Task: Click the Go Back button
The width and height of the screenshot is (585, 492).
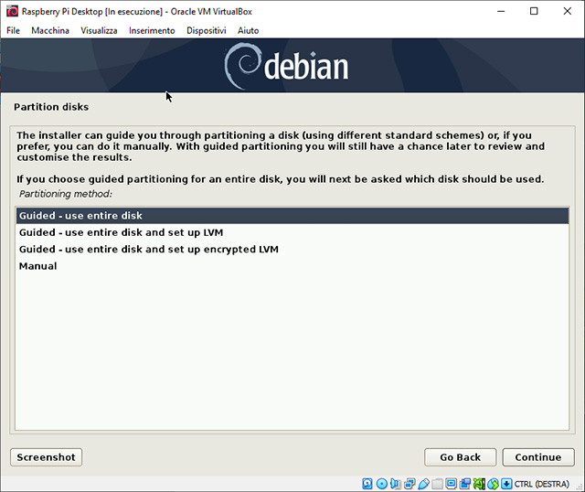Action: pyautogui.click(x=460, y=457)
